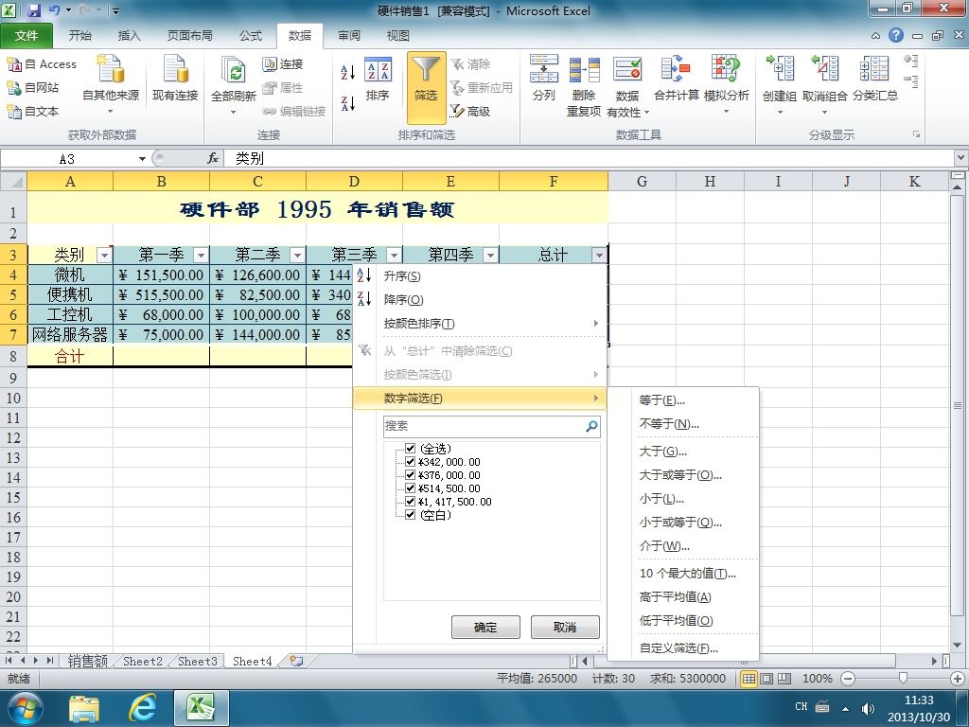Uncheck the ¥1,417,500.00 filter checkbox
969x727 pixels.
410,502
